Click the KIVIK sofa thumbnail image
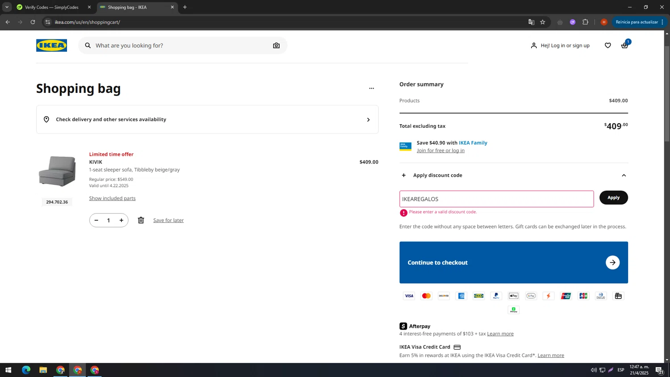Image resolution: width=670 pixels, height=377 pixels. pyautogui.click(x=57, y=171)
